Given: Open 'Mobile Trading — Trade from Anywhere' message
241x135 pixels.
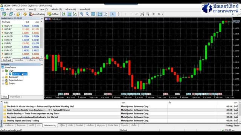Looking at the screenshot, I should 33,114.
